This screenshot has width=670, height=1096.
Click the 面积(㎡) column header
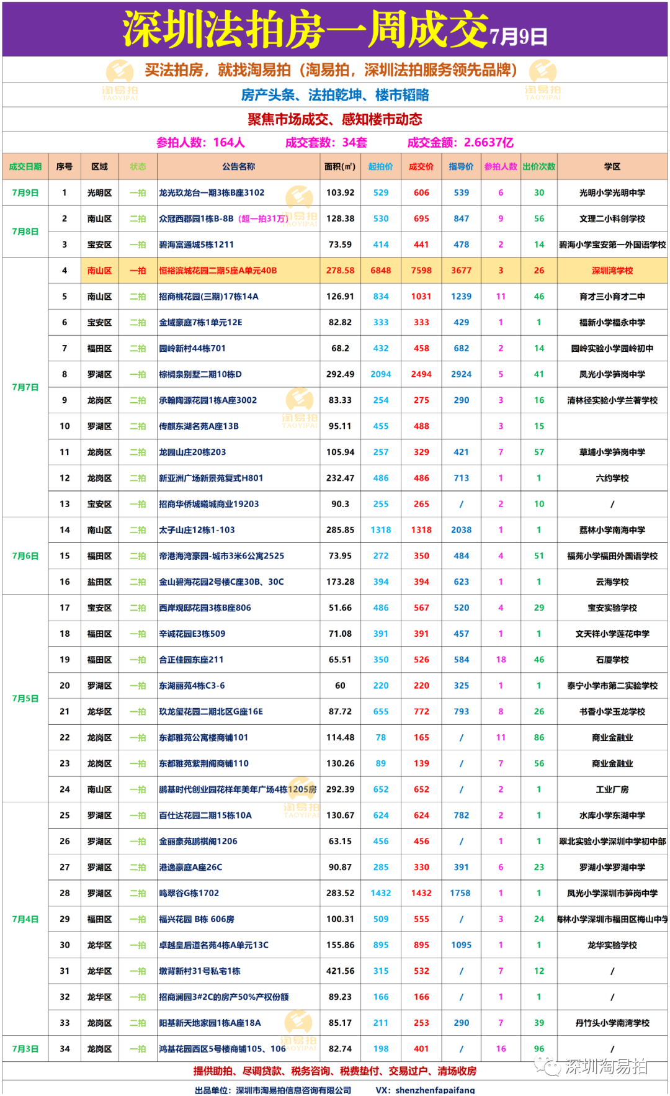click(x=340, y=166)
